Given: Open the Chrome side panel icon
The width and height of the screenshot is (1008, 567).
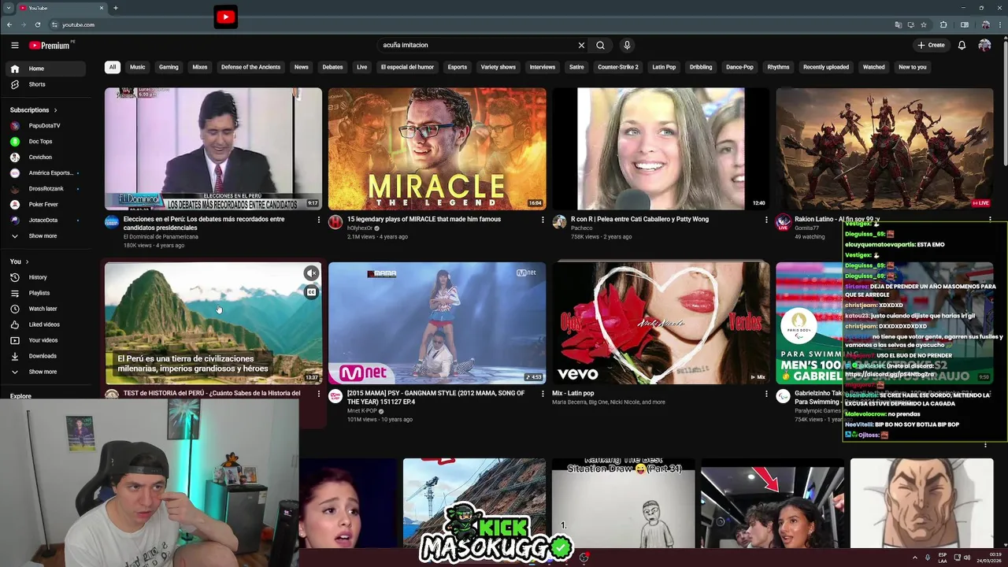Looking at the screenshot, I should point(965,25).
